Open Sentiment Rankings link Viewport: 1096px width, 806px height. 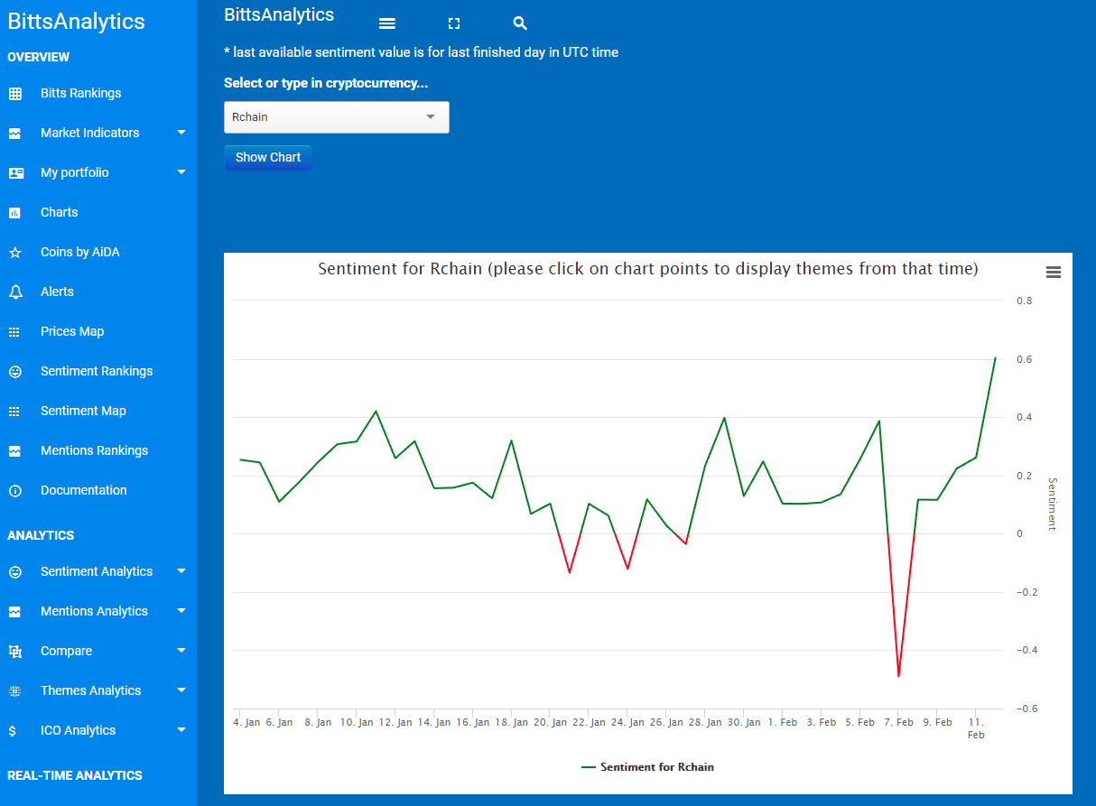[97, 371]
